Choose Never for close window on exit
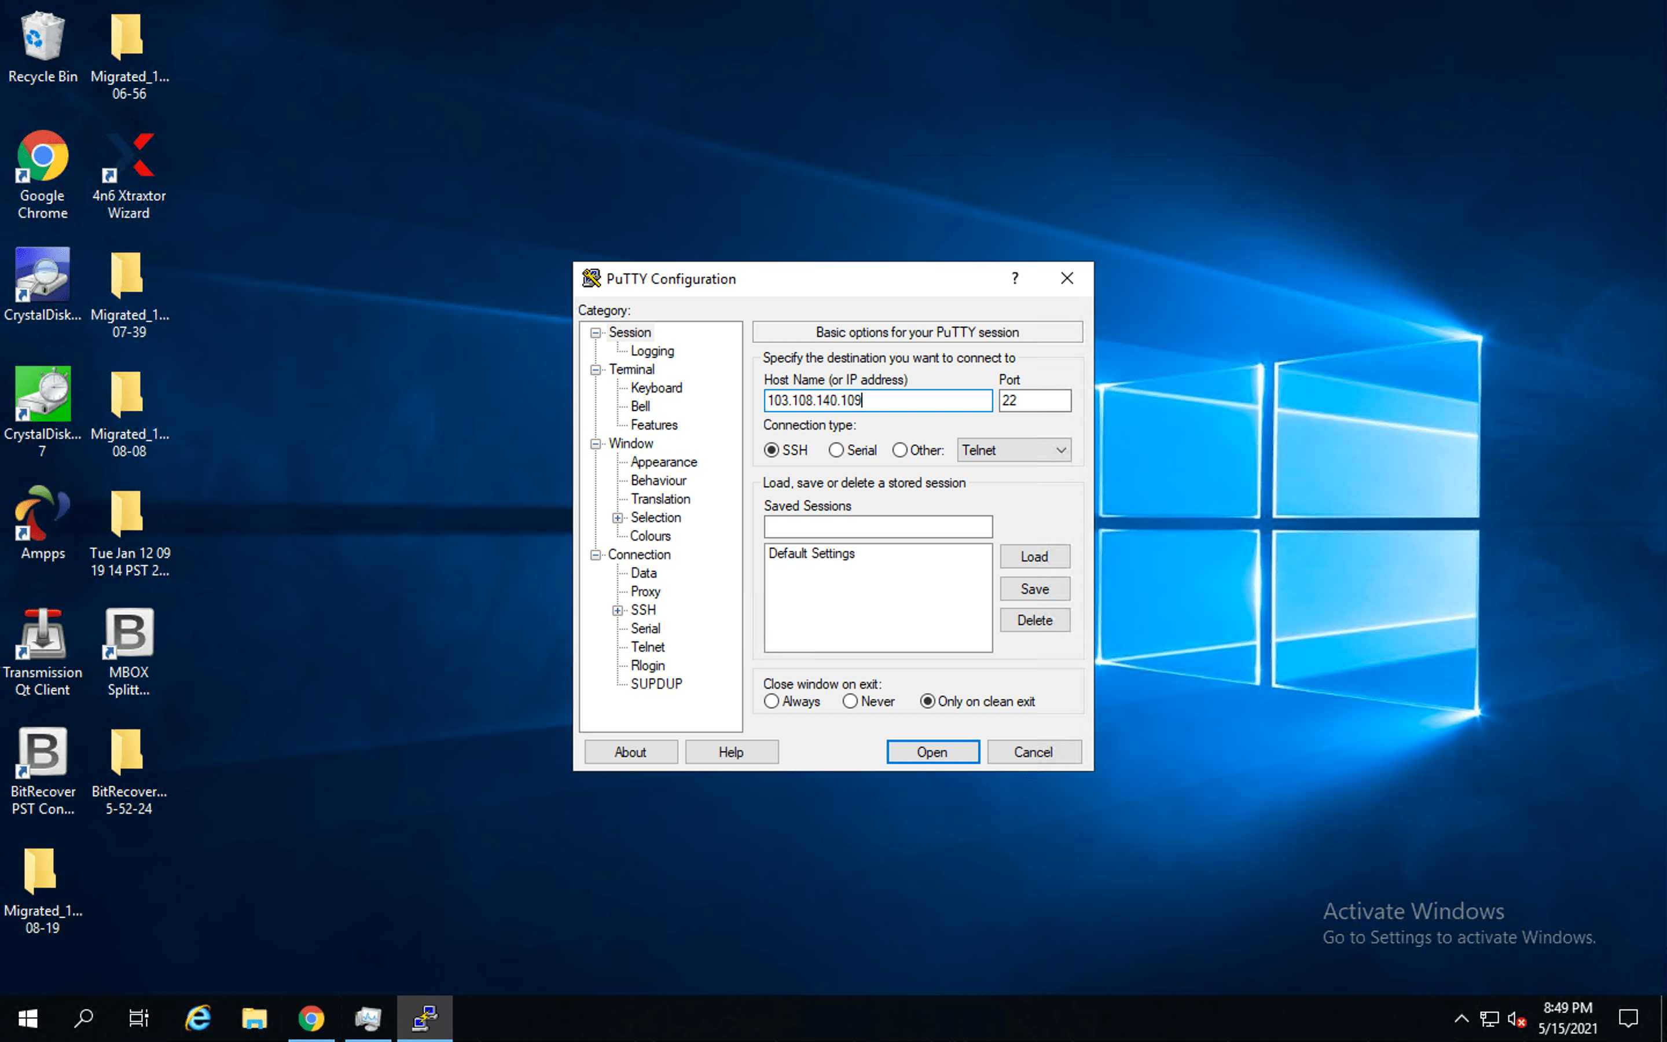The width and height of the screenshot is (1667, 1042). click(x=851, y=702)
